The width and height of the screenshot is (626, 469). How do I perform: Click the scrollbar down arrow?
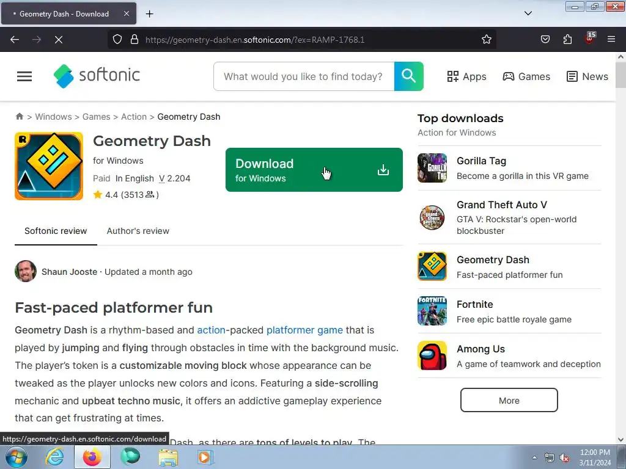click(621, 440)
